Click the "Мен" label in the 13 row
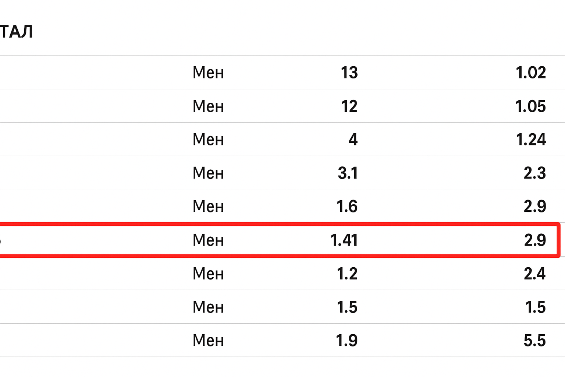 click(x=208, y=73)
